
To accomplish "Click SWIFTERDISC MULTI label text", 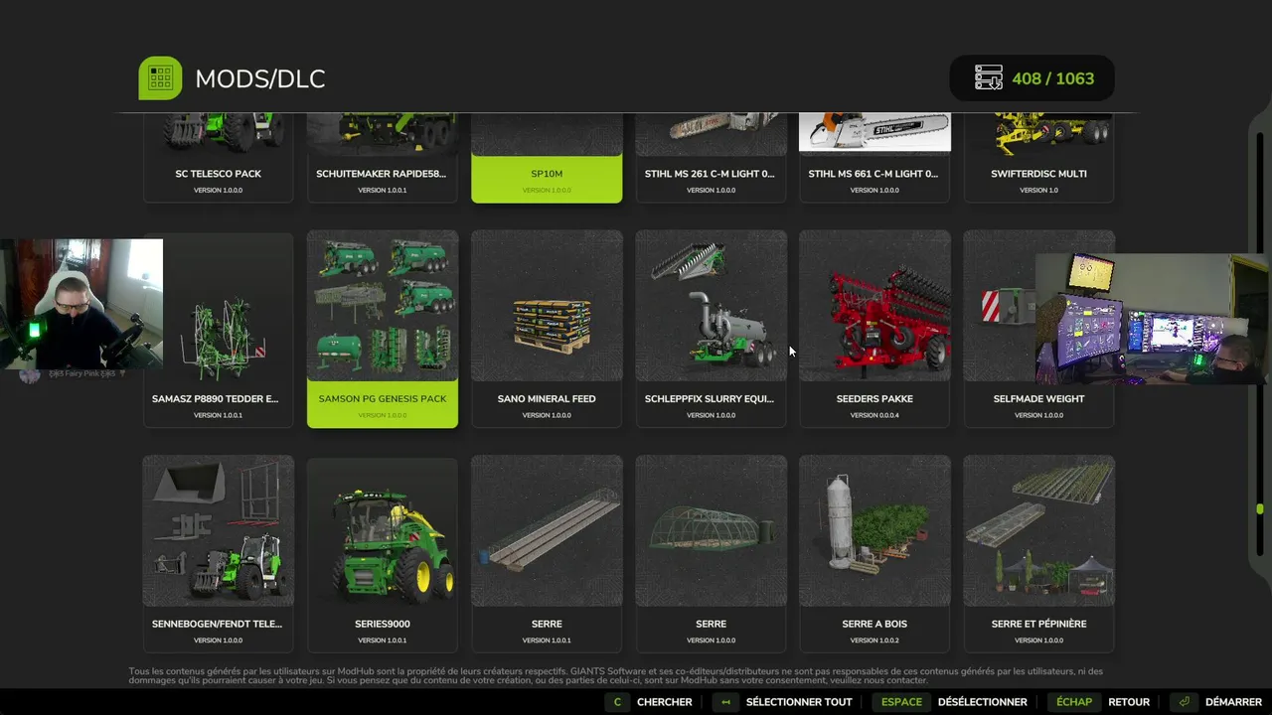I will (x=1038, y=174).
